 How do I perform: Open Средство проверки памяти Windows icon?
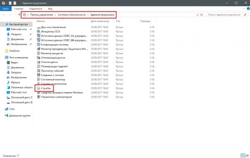click(x=39, y=93)
